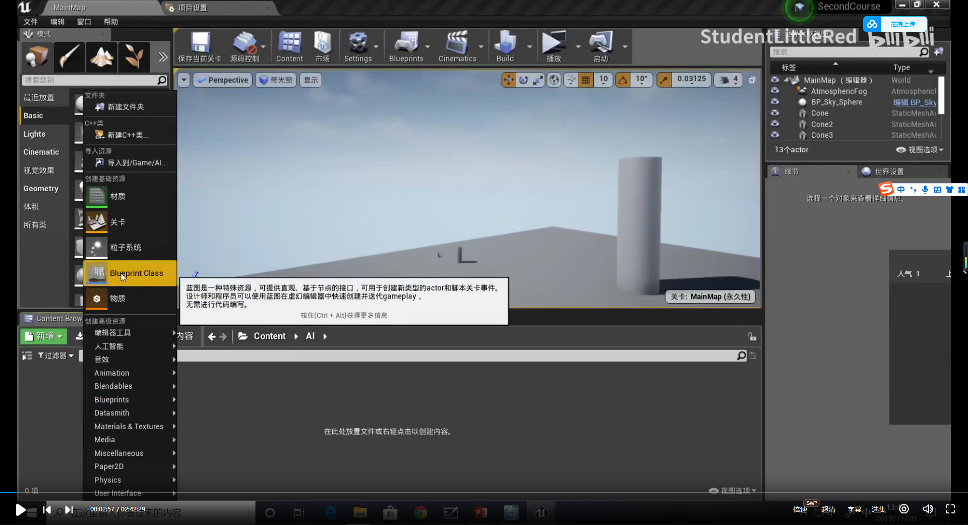Viewport: 968px width, 525px height.
Task: Toggle visibility of AtmosphericFog actor
Action: [775, 91]
